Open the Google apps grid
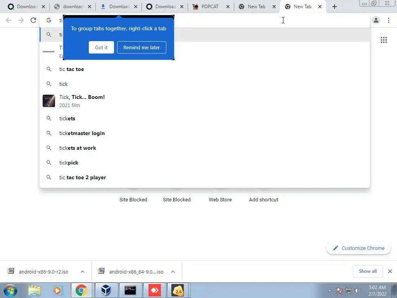397x298 pixels. point(383,40)
